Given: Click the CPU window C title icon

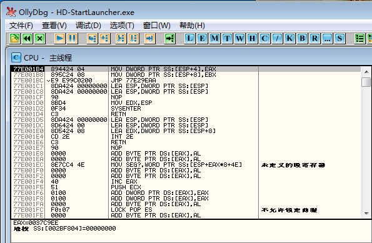Looking at the screenshot, I should (16, 57).
